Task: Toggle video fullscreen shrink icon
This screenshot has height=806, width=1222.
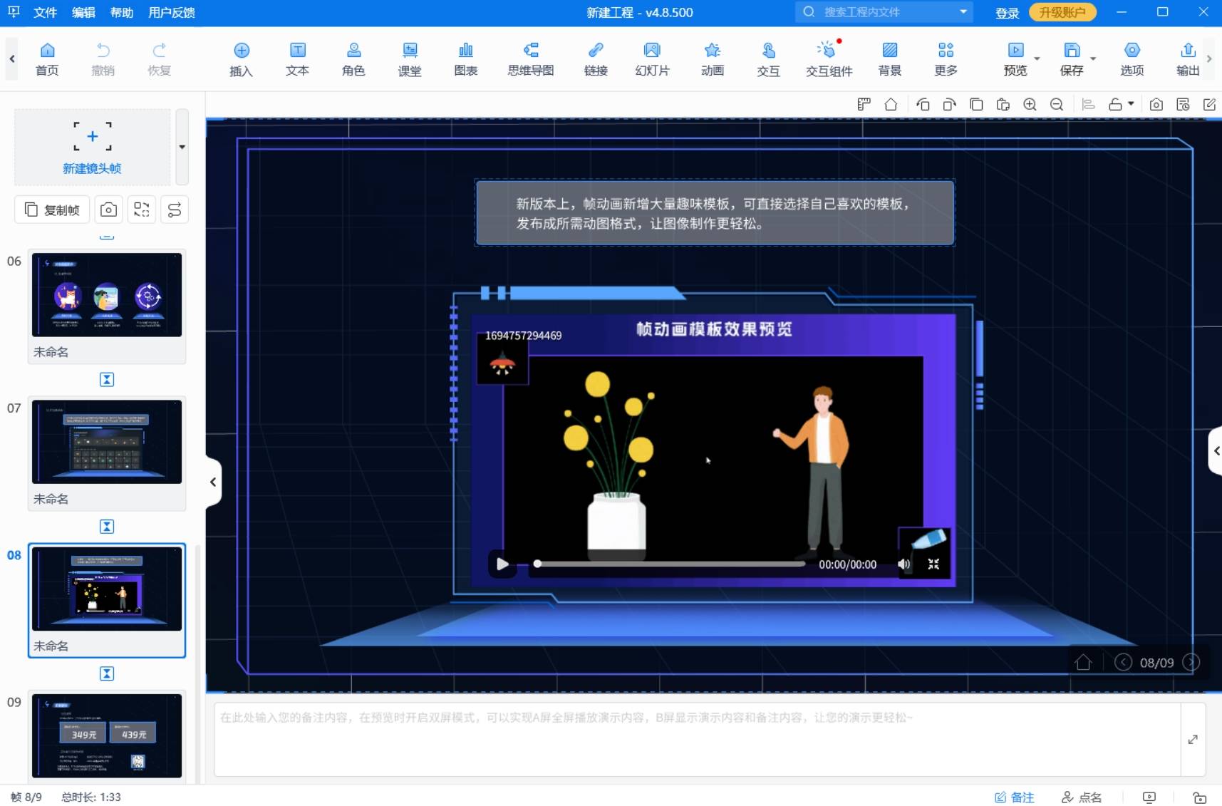Action: pos(933,564)
